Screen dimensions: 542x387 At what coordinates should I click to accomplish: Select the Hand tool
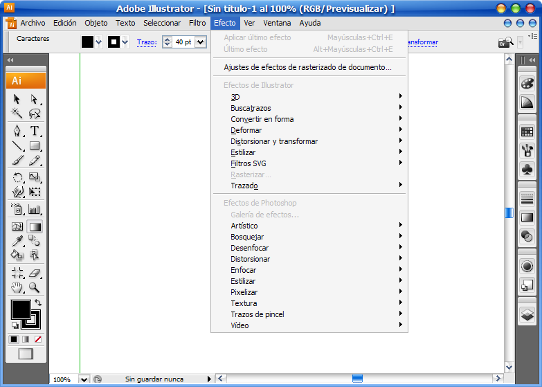pyautogui.click(x=17, y=287)
